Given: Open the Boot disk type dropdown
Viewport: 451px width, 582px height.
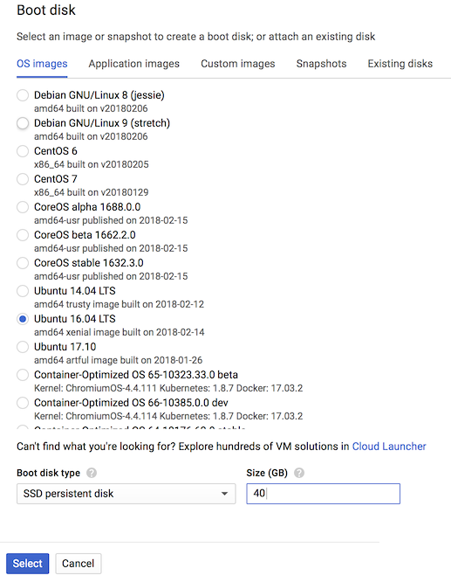Looking at the screenshot, I should [126, 494].
